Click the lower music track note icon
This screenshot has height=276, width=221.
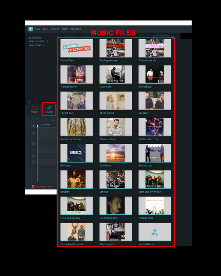[33, 162]
